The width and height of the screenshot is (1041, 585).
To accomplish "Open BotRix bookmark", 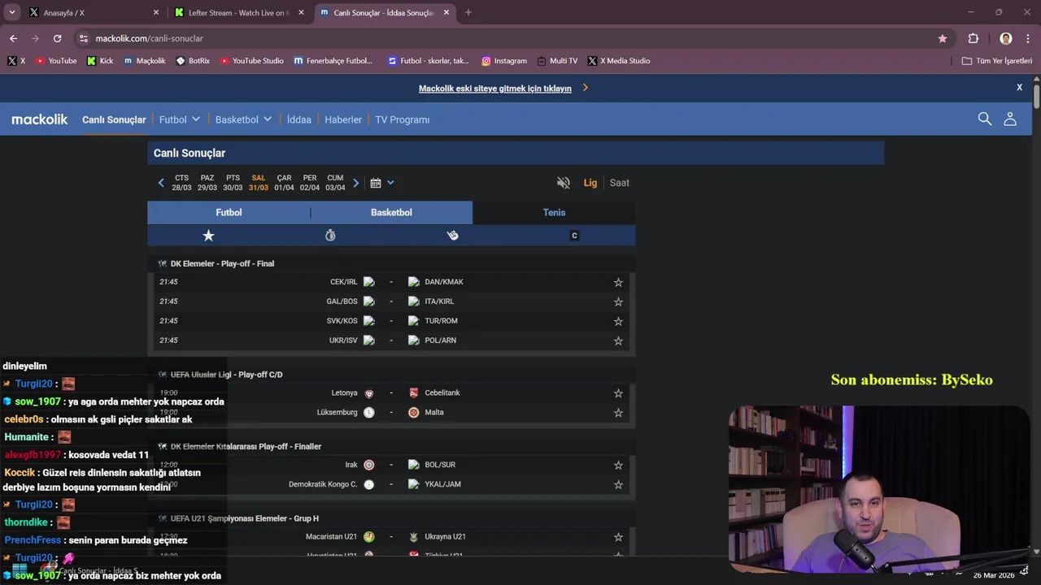I will (x=193, y=61).
